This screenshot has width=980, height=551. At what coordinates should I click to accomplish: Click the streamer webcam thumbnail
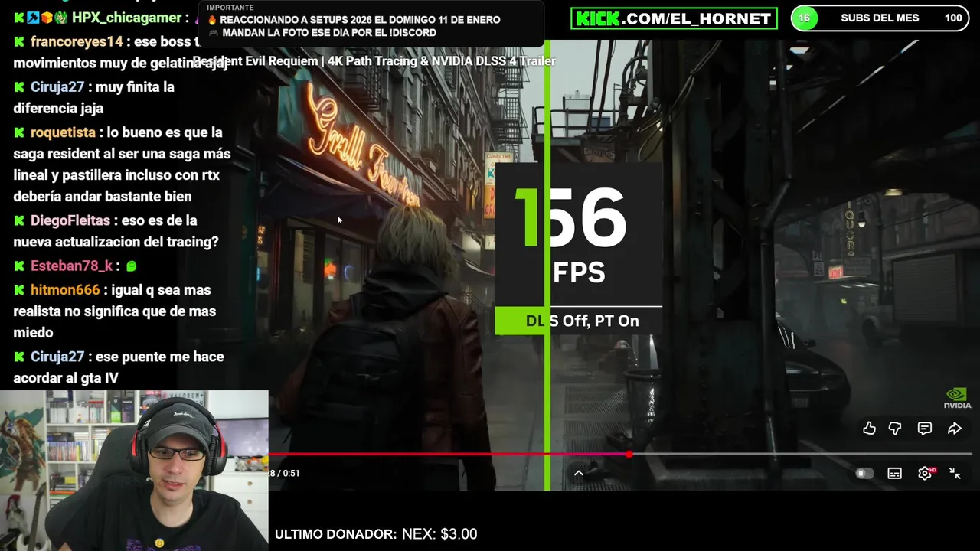click(134, 471)
